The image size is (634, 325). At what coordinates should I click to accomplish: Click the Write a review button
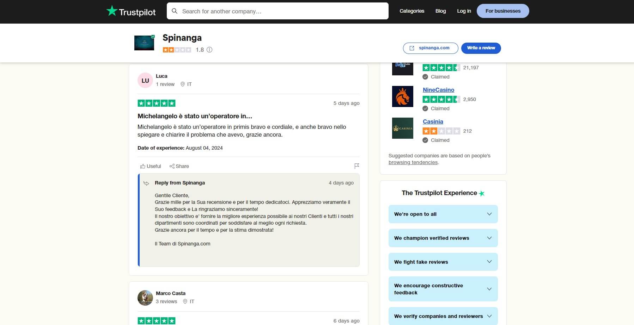pos(481,48)
